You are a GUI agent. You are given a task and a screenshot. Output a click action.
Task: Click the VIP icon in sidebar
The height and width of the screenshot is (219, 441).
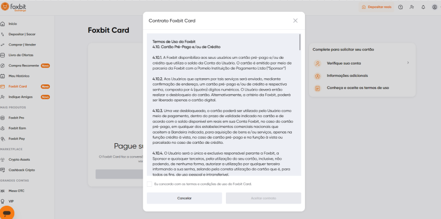coord(3,201)
